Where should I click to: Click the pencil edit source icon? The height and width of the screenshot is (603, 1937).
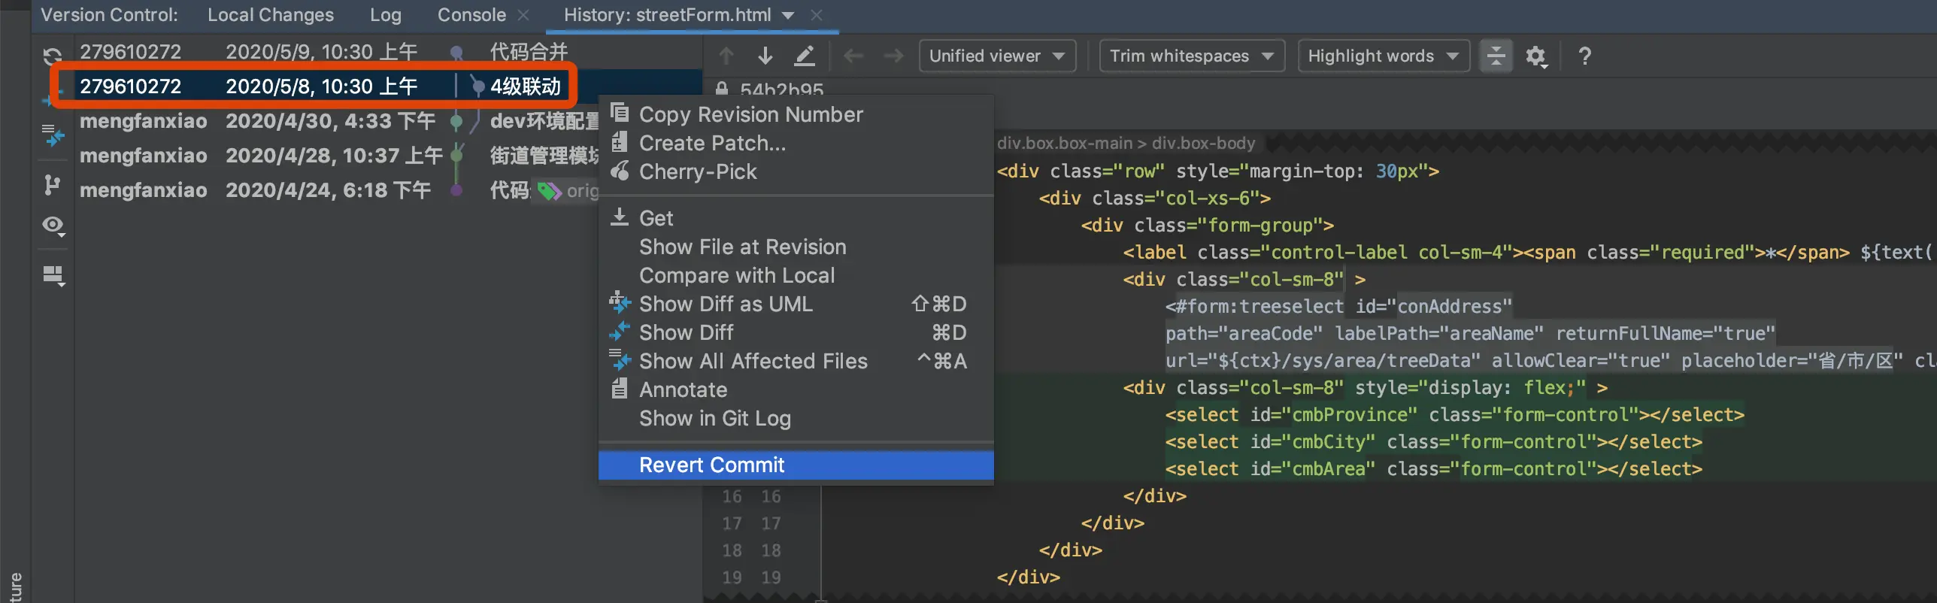click(805, 56)
